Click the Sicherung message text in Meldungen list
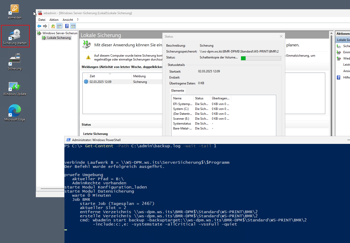Image resolution: width=350 pixels, height=243 pixels. 140,82
